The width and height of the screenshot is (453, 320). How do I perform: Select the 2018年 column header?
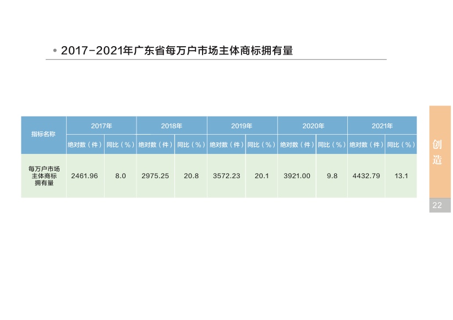pos(172,126)
